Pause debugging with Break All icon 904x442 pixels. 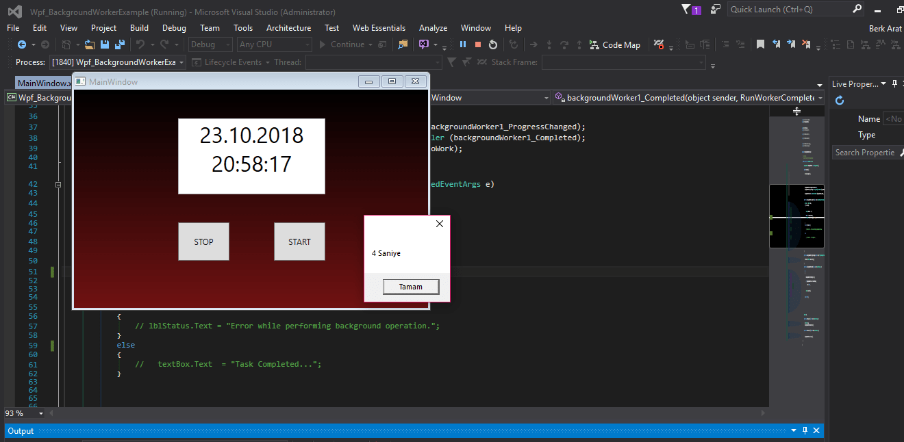point(463,44)
